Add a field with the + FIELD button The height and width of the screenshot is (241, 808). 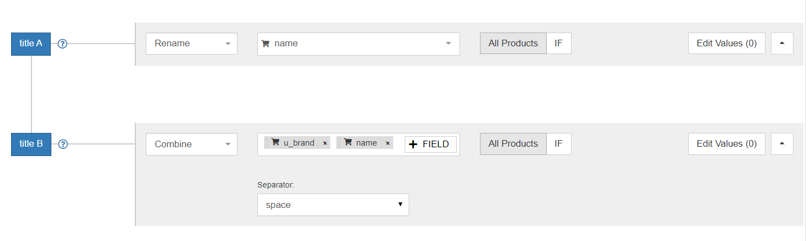430,144
